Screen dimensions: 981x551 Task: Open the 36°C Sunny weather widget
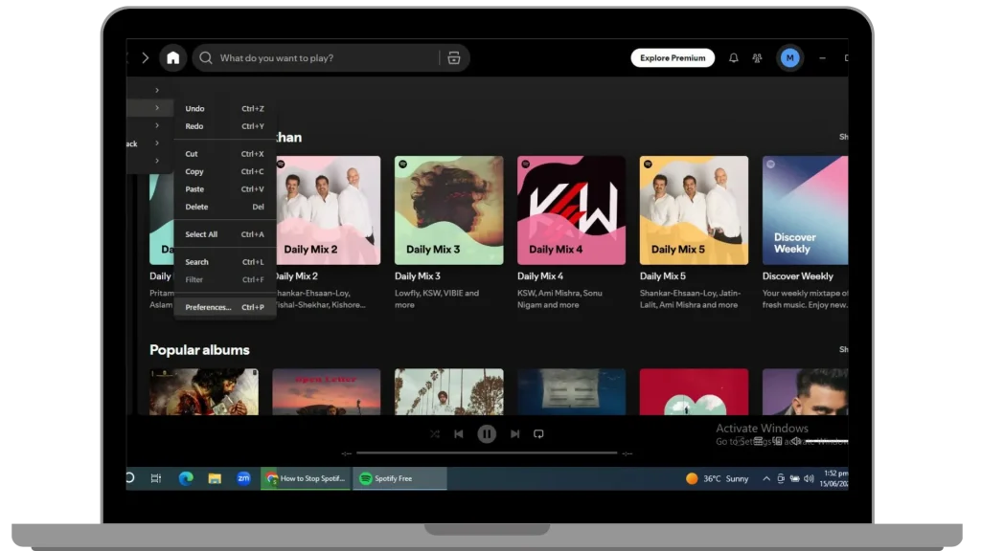tap(717, 478)
